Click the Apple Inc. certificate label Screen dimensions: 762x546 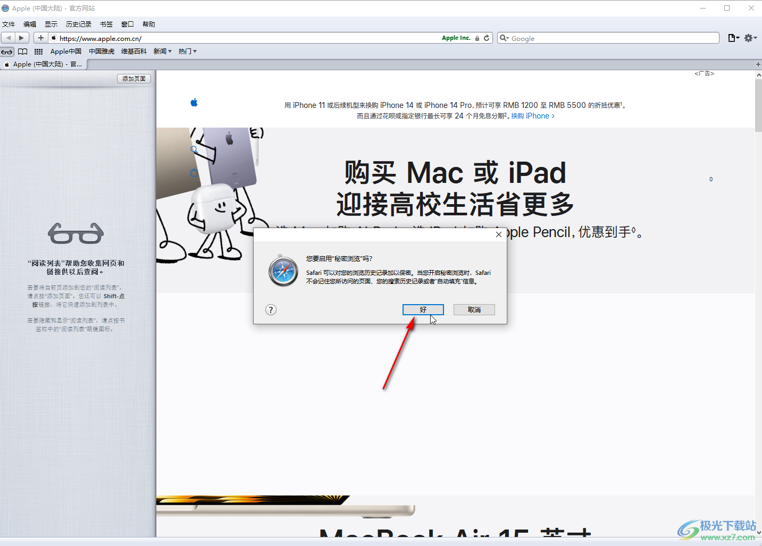(x=456, y=38)
